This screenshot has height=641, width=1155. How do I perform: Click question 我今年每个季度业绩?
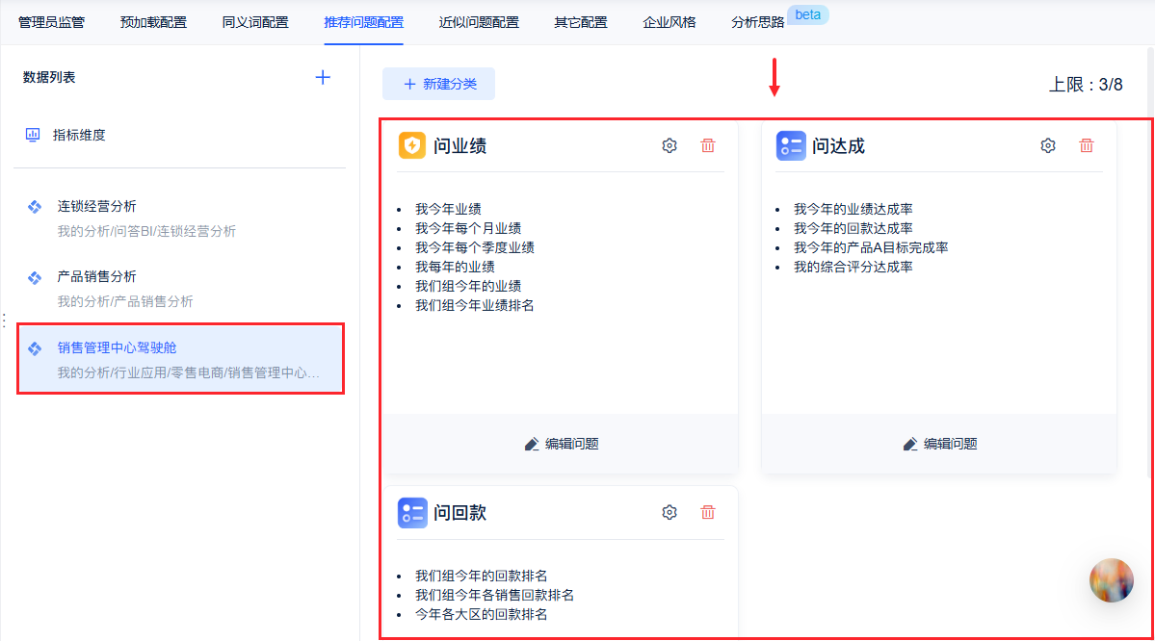[474, 247]
